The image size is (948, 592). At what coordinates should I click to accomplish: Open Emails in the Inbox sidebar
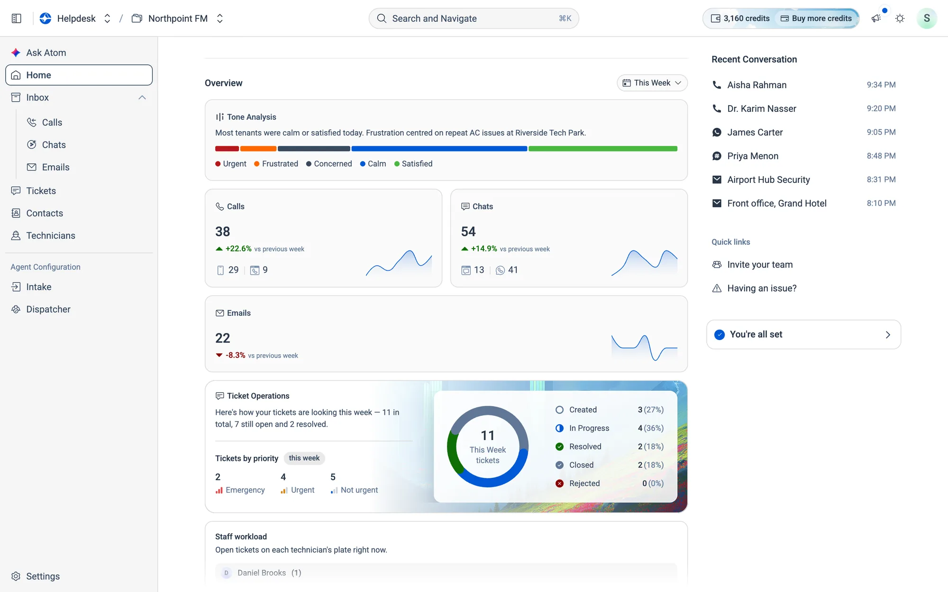pyautogui.click(x=55, y=167)
